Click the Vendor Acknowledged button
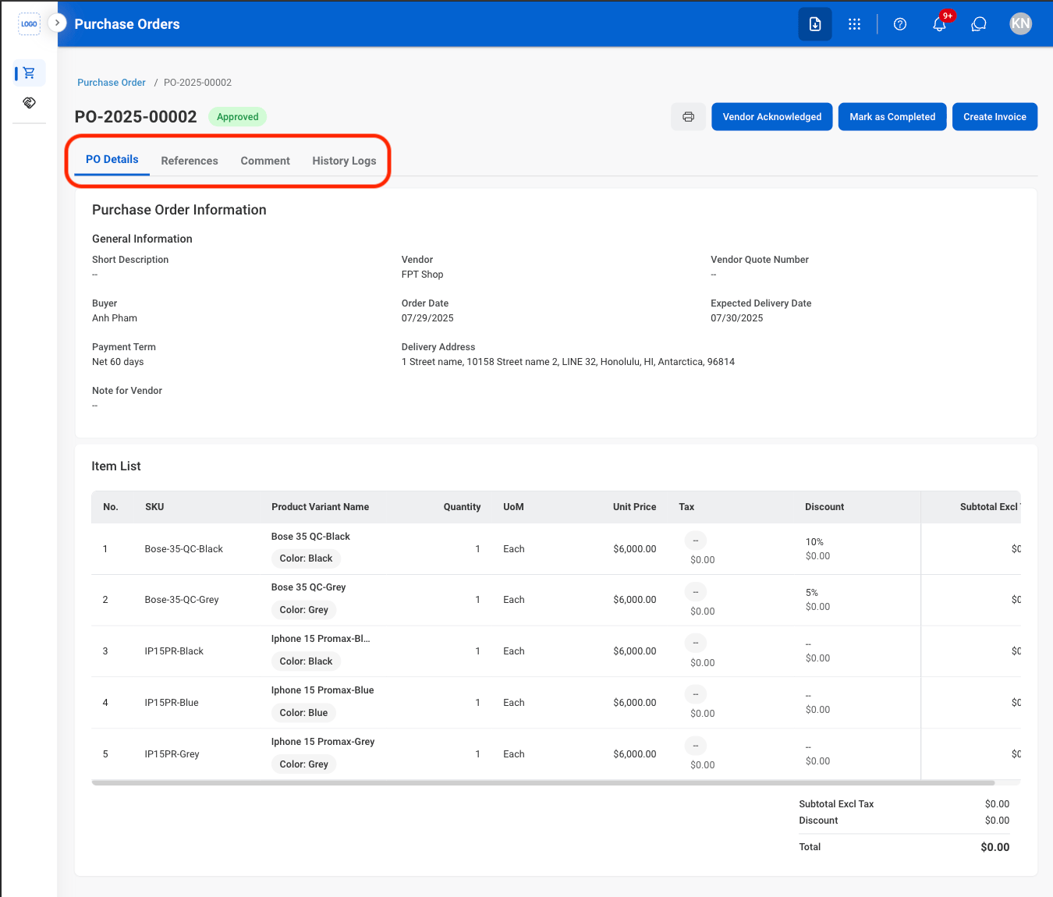1053x897 pixels. pyautogui.click(x=772, y=117)
